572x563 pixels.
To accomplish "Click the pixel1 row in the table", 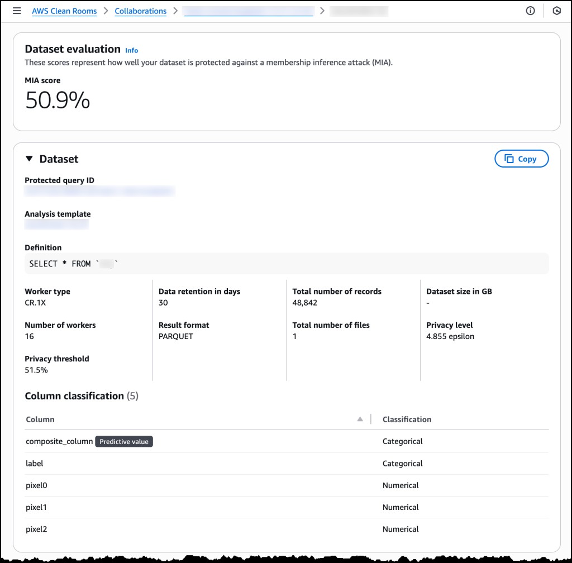I will [x=36, y=507].
